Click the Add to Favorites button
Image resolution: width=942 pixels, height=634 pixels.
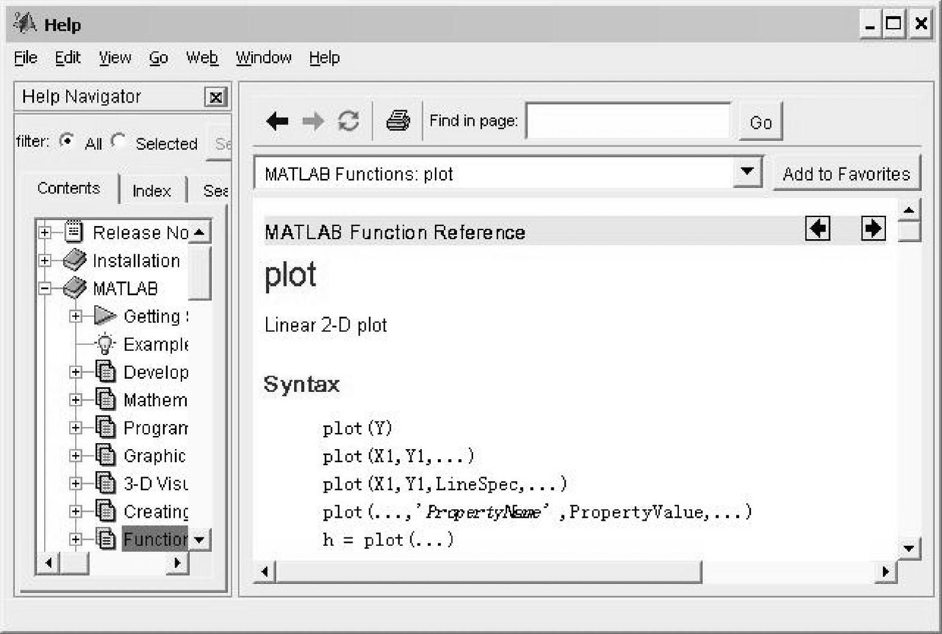click(x=846, y=174)
